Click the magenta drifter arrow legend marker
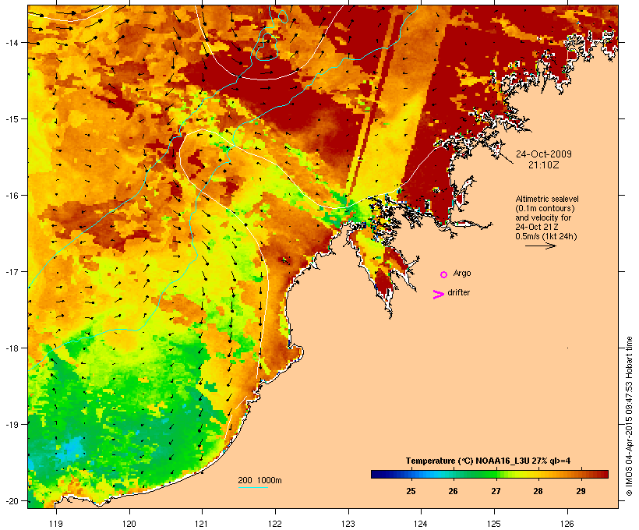 tap(438, 295)
